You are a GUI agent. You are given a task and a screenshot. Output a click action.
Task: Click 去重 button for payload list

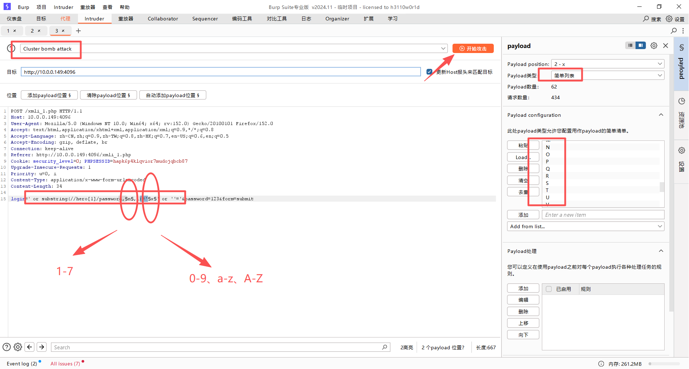[x=523, y=192]
